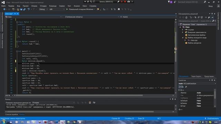The height and width of the screenshot is (124, 221).
Task: Click the IsDefault property False value
Action: point(199,101)
